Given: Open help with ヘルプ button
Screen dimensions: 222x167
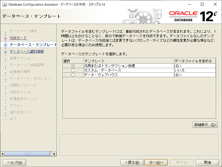Looking at the screenshot, I should point(15,162).
